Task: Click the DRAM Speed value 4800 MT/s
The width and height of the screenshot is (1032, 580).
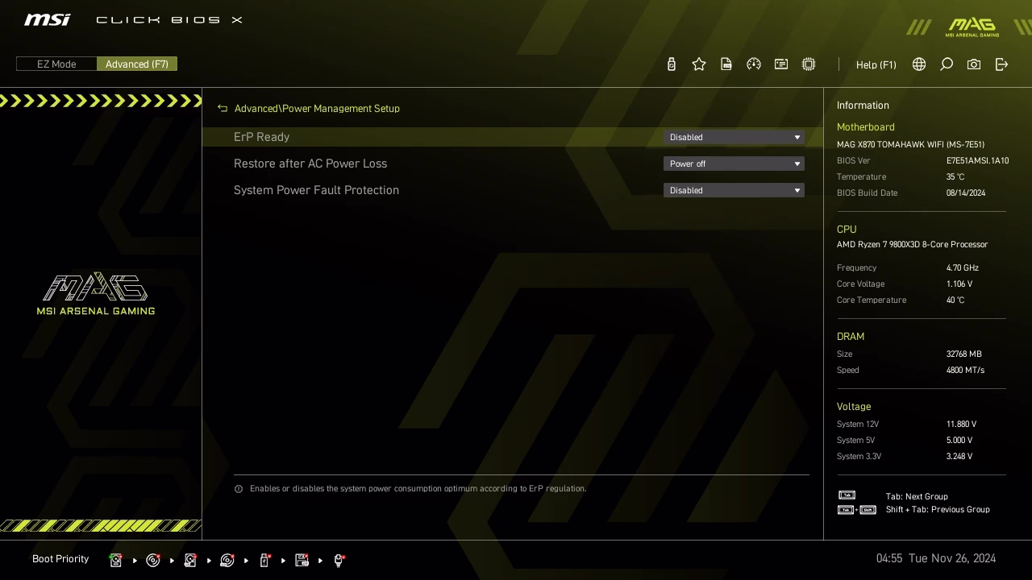Action: 965,370
